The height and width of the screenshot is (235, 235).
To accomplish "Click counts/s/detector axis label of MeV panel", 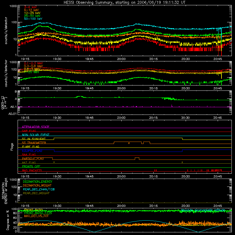I will [6, 73].
